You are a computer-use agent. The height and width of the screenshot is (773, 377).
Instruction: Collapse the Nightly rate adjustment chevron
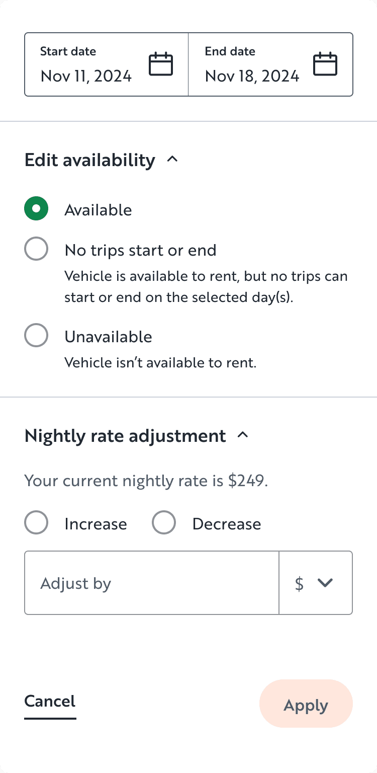[x=243, y=435]
